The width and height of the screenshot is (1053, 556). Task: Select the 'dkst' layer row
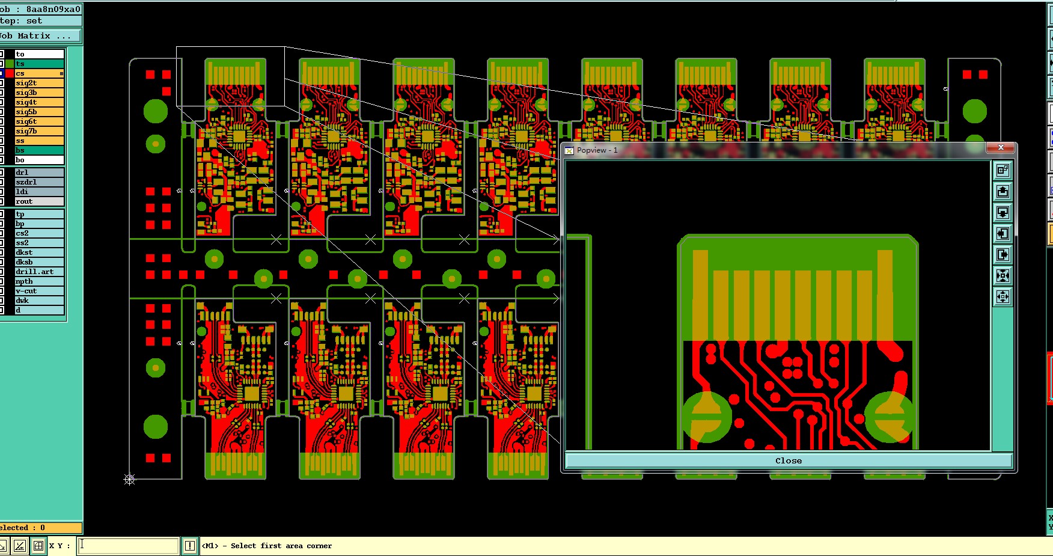[39, 252]
